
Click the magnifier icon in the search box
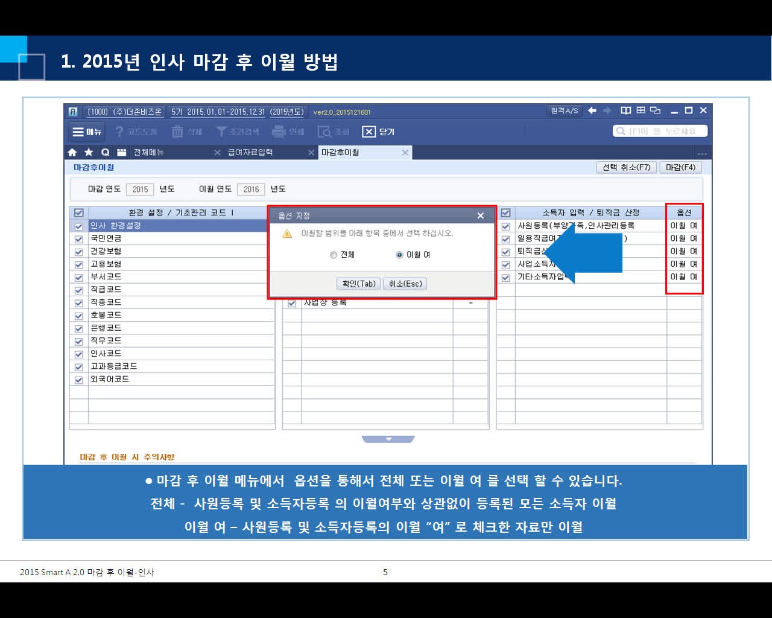click(x=621, y=131)
